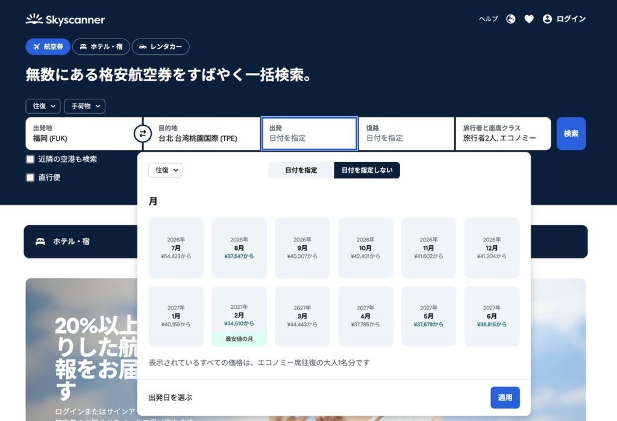This screenshot has height=421, width=617.
Task: Click ログイン login text
Action: pyautogui.click(x=571, y=19)
